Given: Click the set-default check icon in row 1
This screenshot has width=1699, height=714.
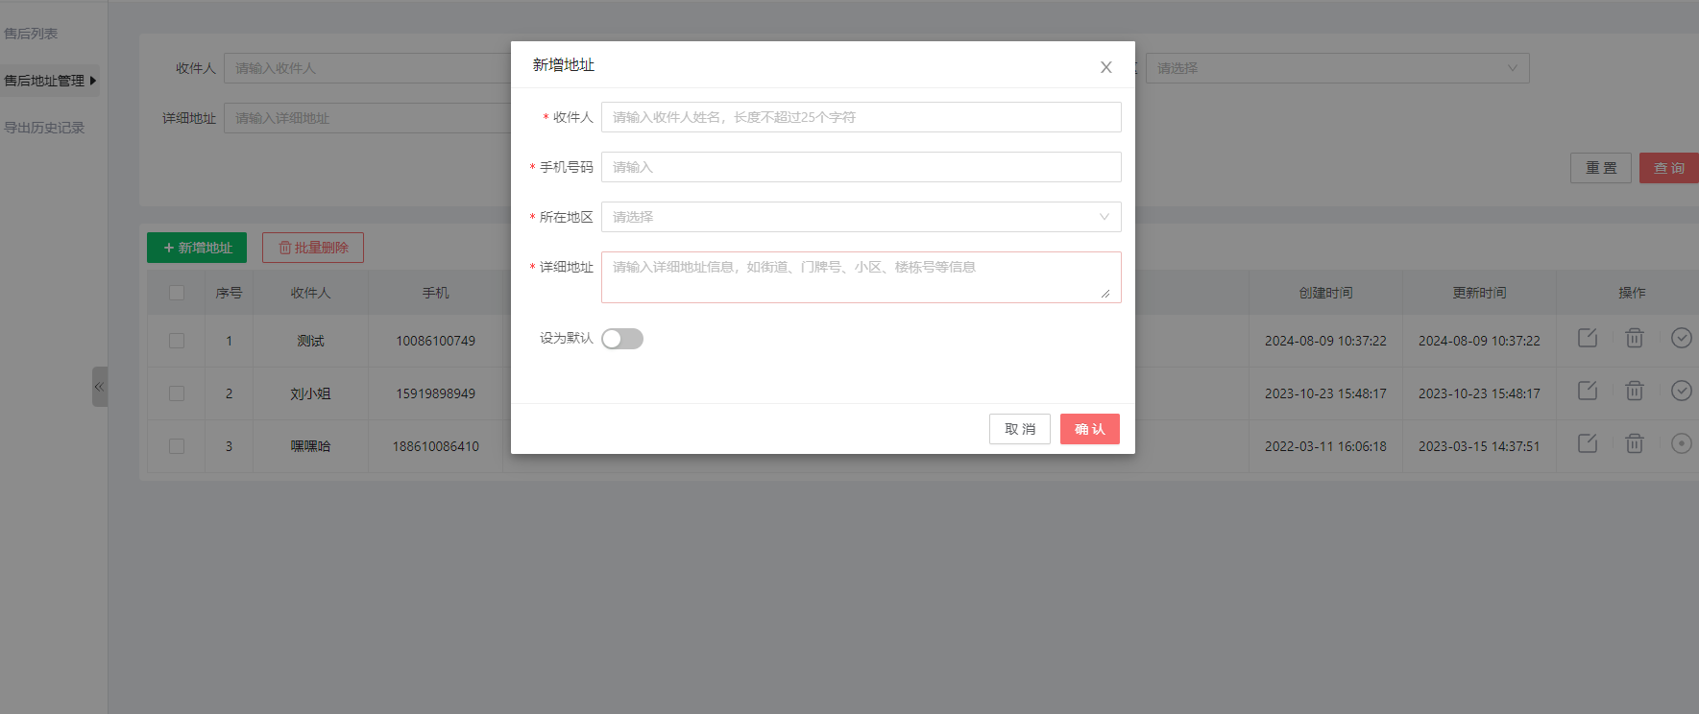Looking at the screenshot, I should click(x=1681, y=338).
